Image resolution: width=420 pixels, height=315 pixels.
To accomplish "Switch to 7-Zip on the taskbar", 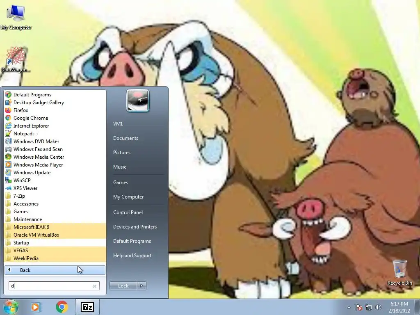I will tap(87, 307).
